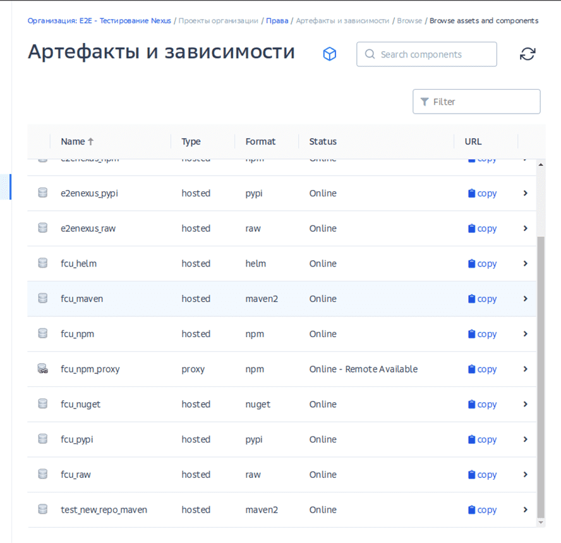Screen dimensions: 561x543
Task: Open the Права breadcrumb link
Action: (277, 21)
